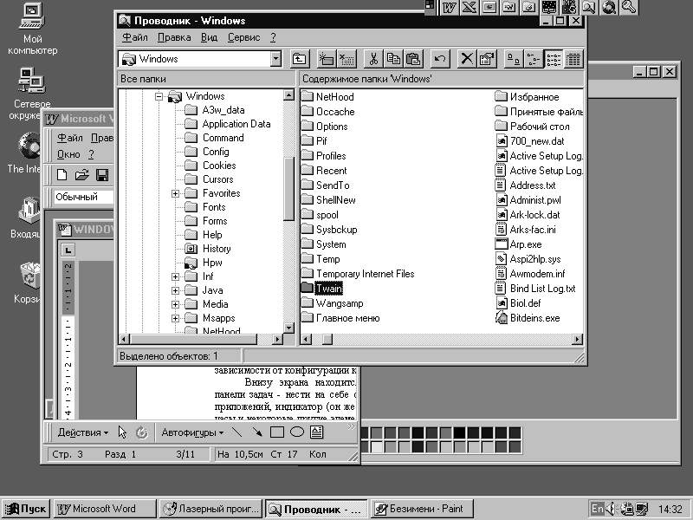Image resolution: width=693 pixels, height=520 pixels.
Task: Collapse the Windows folder tree node
Action: (159, 96)
